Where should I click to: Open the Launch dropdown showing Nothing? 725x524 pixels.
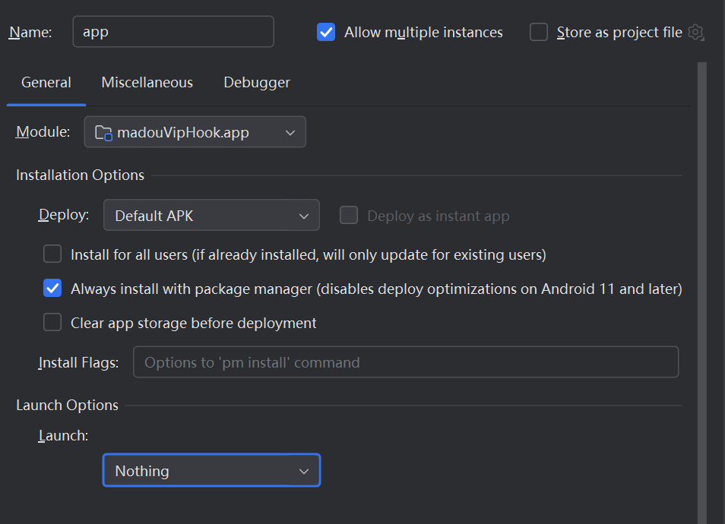tap(211, 471)
